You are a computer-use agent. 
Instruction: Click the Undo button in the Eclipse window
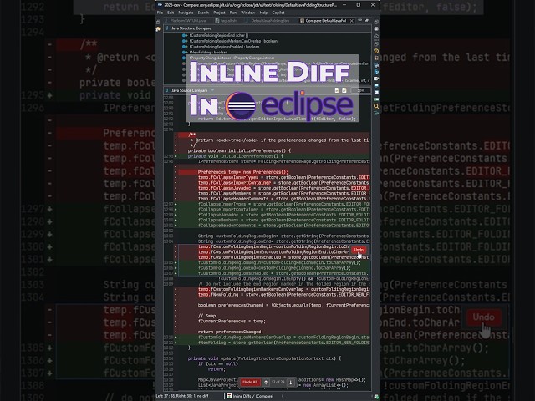click(359, 250)
